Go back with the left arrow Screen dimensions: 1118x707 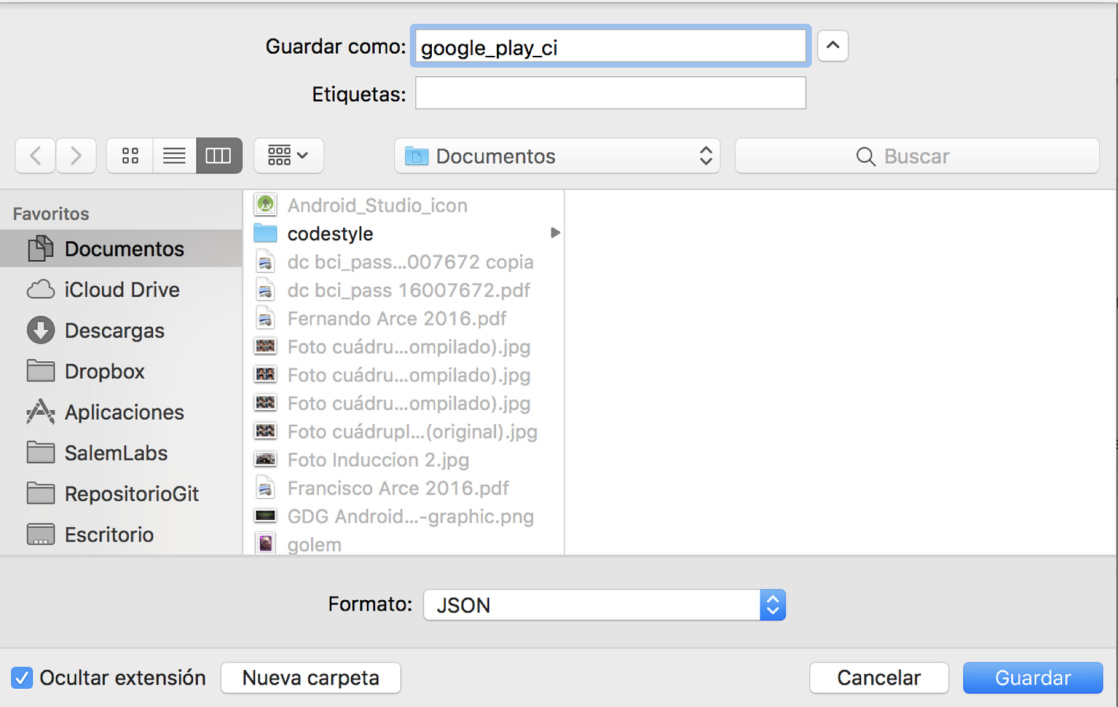[36, 156]
